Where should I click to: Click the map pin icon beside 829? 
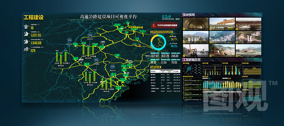(26, 49)
